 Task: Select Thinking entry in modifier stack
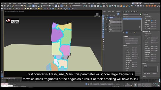[132, 19]
